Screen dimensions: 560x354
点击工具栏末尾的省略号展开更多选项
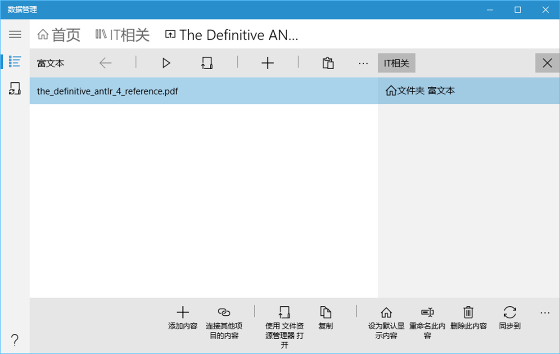(363, 63)
